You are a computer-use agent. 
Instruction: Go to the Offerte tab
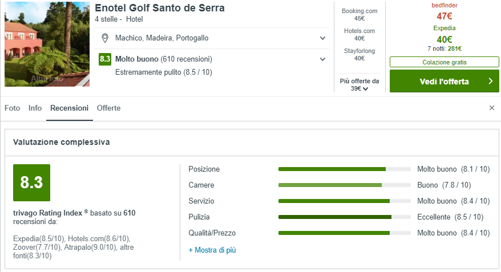[x=108, y=108]
